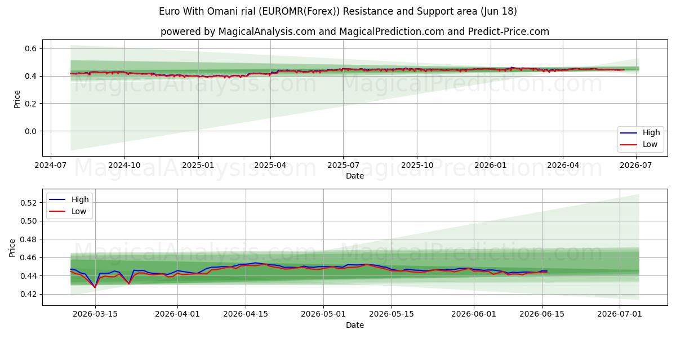Click the '2026-04' x-axis tick label in top chart
The width and height of the screenshot is (676, 338).
coord(562,166)
